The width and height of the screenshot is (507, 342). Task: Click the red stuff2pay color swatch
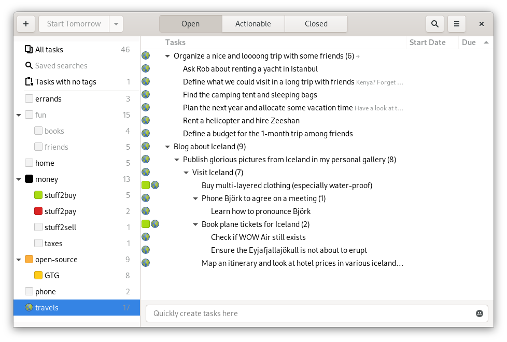point(38,211)
